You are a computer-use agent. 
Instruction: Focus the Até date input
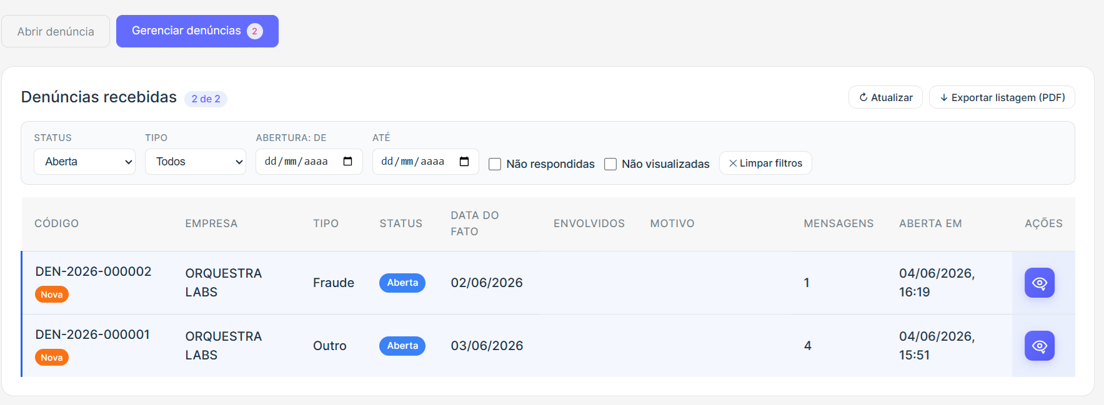click(425, 162)
